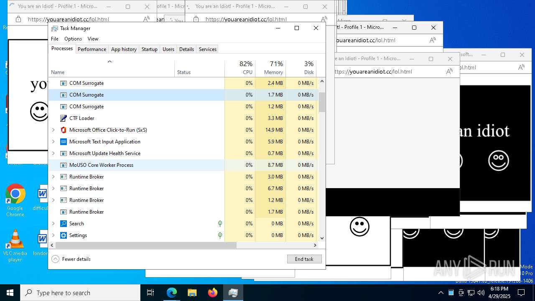535x301 pixels.
Task: Click the Microsoft Update Health Service icon
Action: (x=64, y=153)
